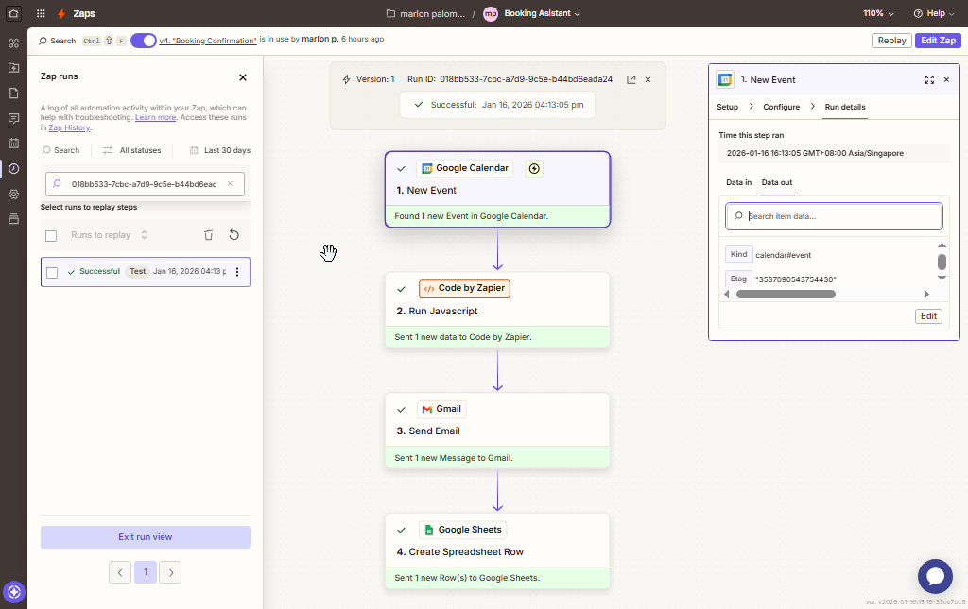Expand the New Event panel to fullscreen
The height and width of the screenshot is (609, 968).
929,79
